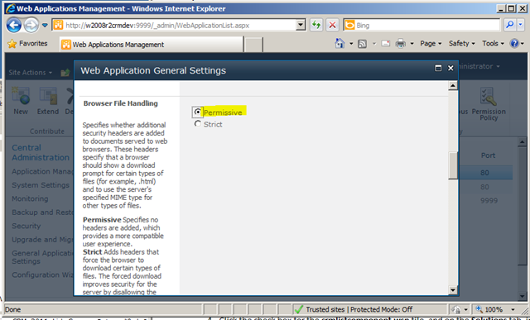Expand the Home icon dropdown arrow
530x320 pixels.
point(351,44)
